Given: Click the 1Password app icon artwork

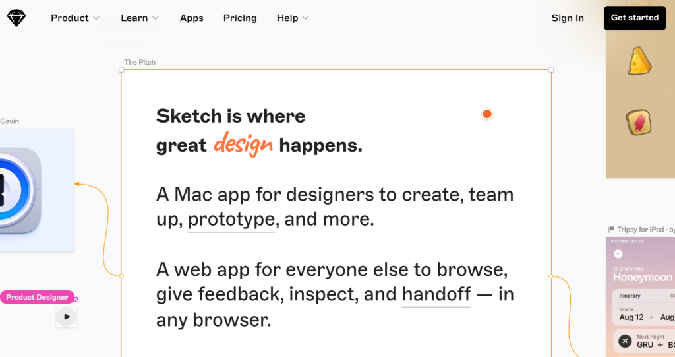Looking at the screenshot, I should pos(16,191).
